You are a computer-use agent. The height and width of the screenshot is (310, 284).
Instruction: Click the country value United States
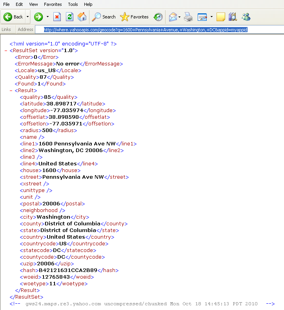coord(66,237)
